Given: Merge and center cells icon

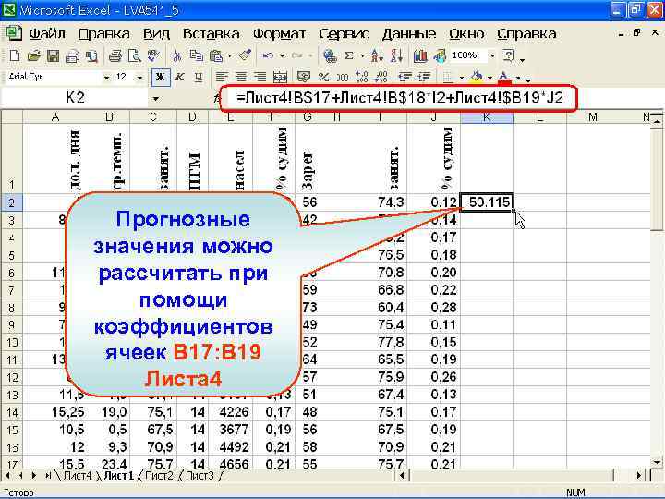Looking at the screenshot, I should click(x=280, y=78).
